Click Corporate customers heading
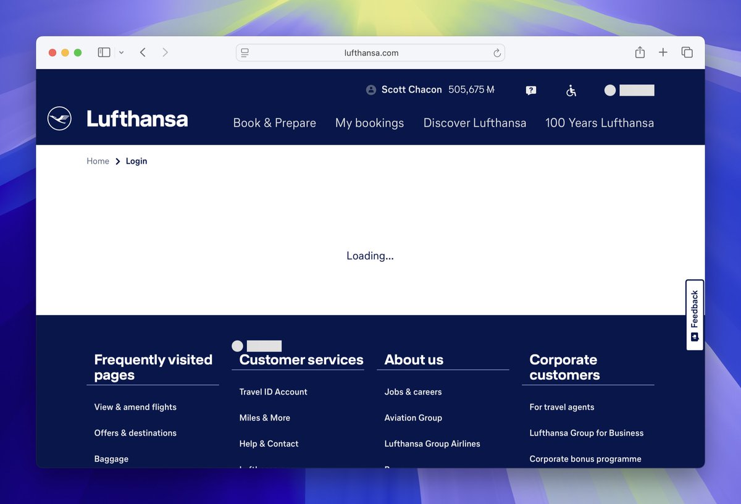Image resolution: width=741 pixels, height=504 pixels. click(x=564, y=367)
